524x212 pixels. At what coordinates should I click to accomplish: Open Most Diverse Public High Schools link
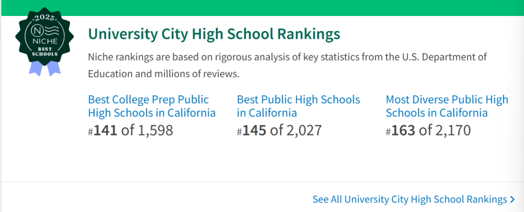coord(447,106)
